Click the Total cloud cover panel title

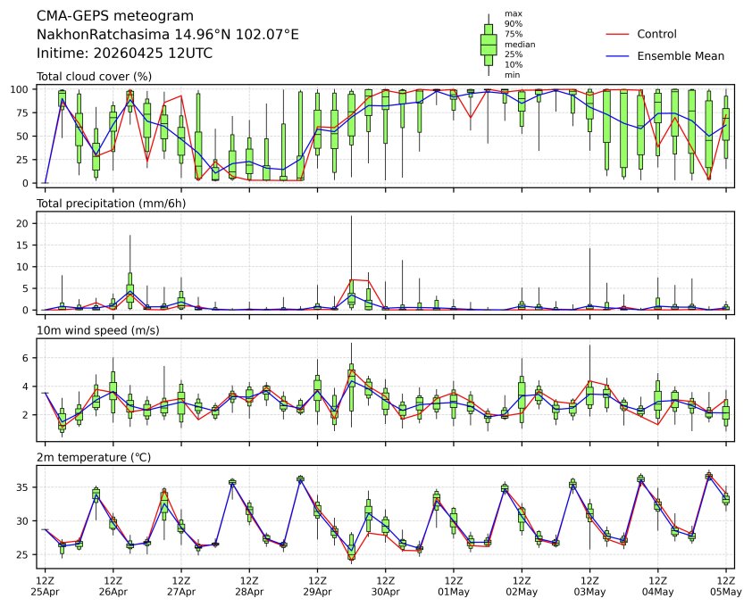click(x=94, y=76)
